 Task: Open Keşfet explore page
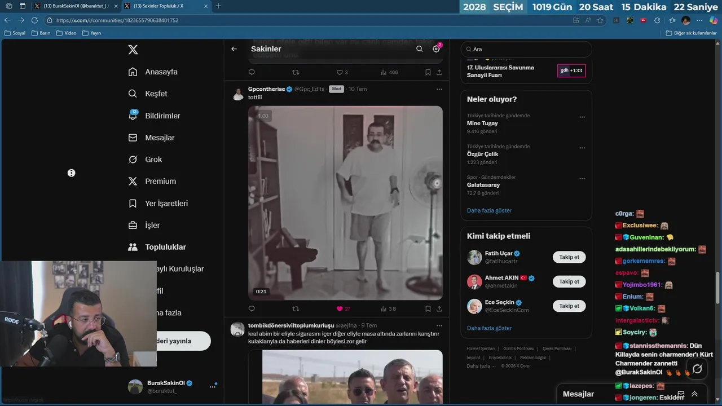[x=148, y=94]
